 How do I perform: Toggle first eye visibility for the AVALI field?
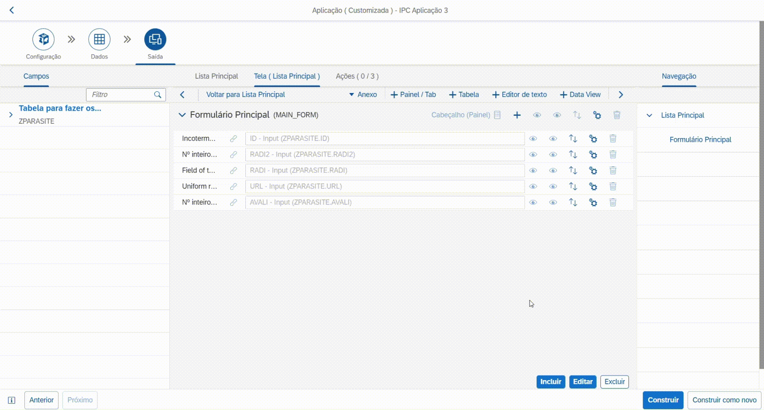click(x=533, y=202)
